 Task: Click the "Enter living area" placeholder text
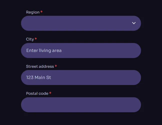tap(44, 50)
